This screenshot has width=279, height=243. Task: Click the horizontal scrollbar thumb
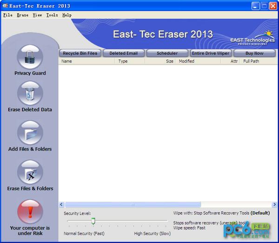[132, 204]
